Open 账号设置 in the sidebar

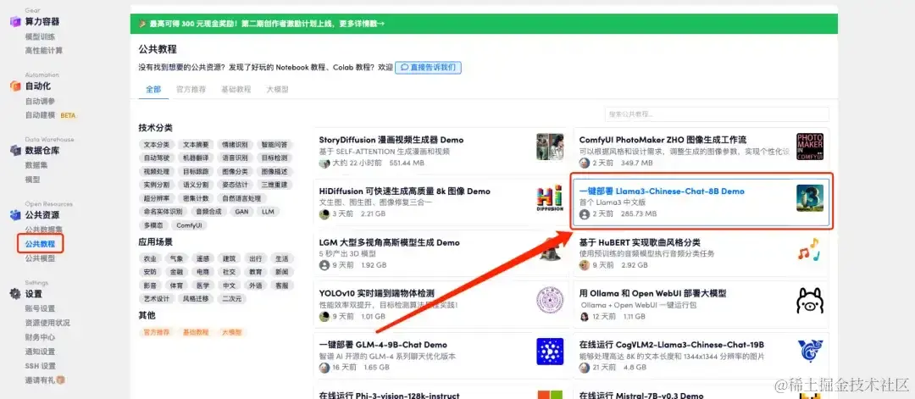click(40, 308)
